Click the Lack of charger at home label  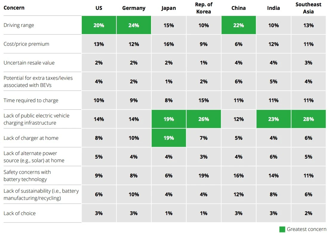31,138
